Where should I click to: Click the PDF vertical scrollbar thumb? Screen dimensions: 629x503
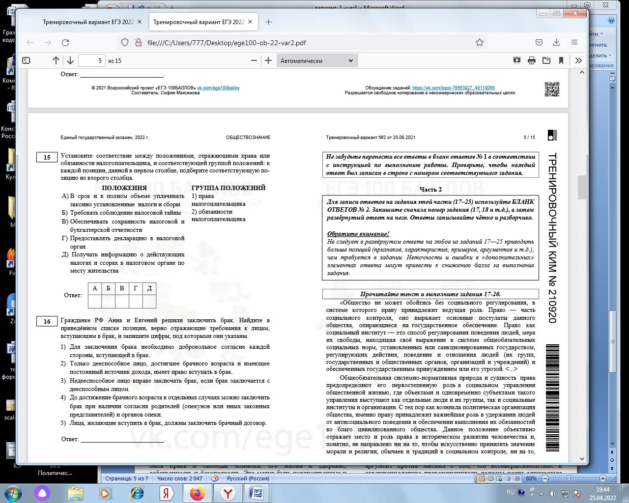(x=582, y=187)
